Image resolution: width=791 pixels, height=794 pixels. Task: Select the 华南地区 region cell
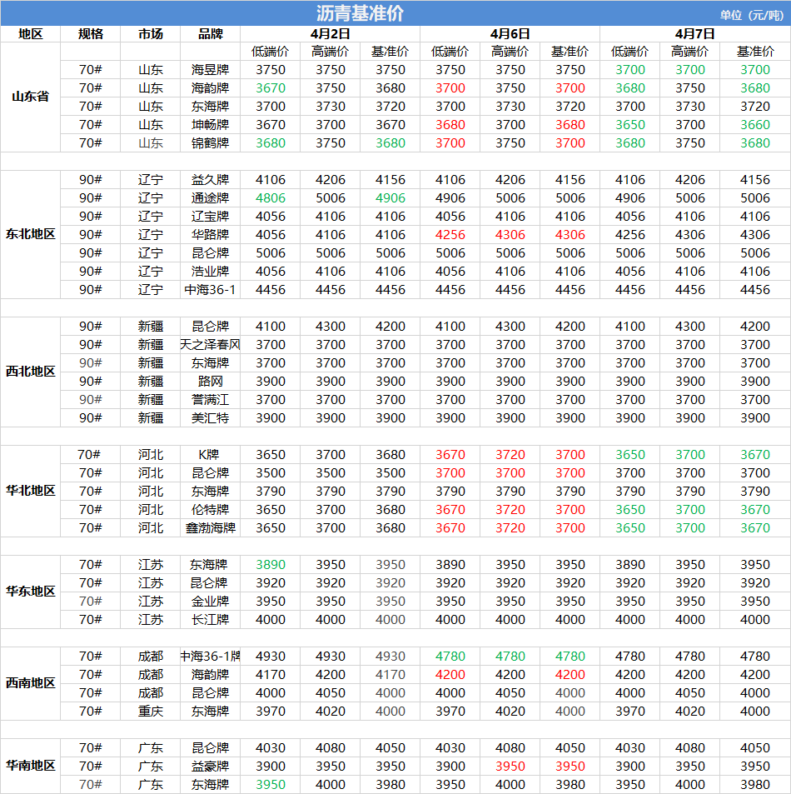tap(30, 766)
